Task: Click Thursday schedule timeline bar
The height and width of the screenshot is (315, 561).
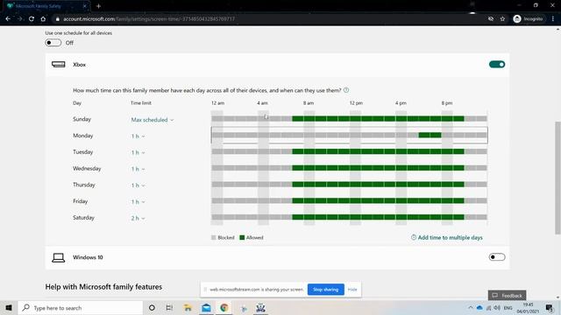Action: [349, 185]
